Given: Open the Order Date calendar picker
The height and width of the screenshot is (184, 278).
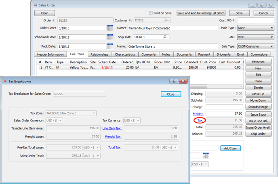Looking at the screenshot, I should [x=110, y=28].
